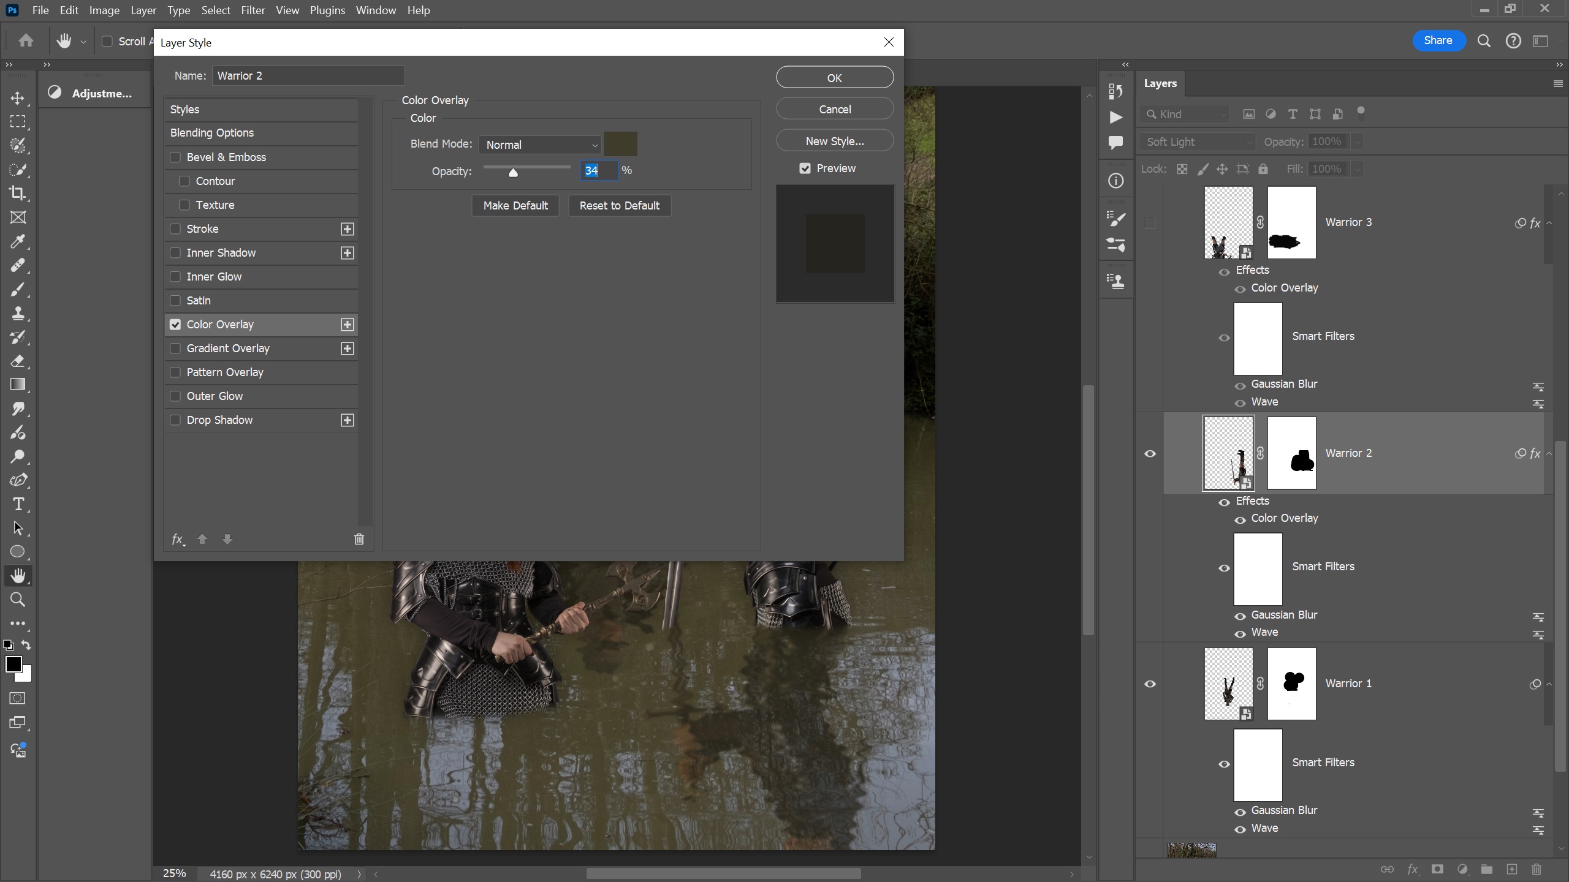Uncheck the Preview checkbox
Image resolution: width=1569 pixels, height=882 pixels.
click(x=805, y=168)
